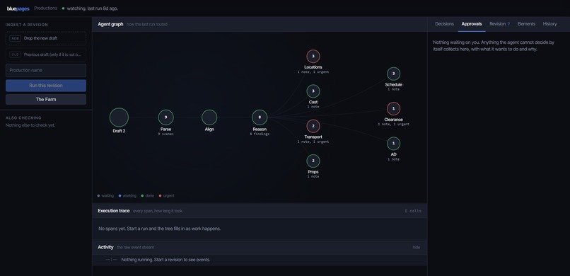570x276 pixels.
Task: Select the Parse node with 9 scenes
Action: 165,117
